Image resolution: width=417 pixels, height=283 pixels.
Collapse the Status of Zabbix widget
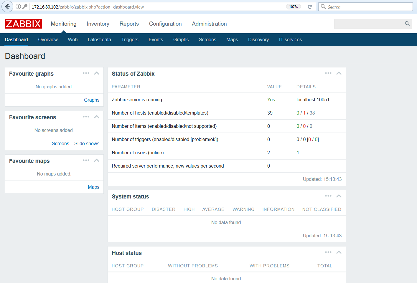(x=339, y=73)
